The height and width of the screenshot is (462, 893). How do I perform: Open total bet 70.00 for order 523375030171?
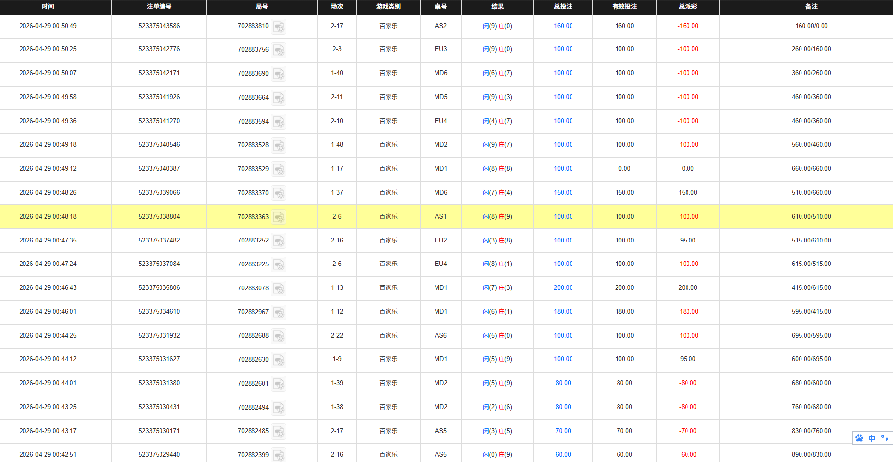tap(563, 431)
